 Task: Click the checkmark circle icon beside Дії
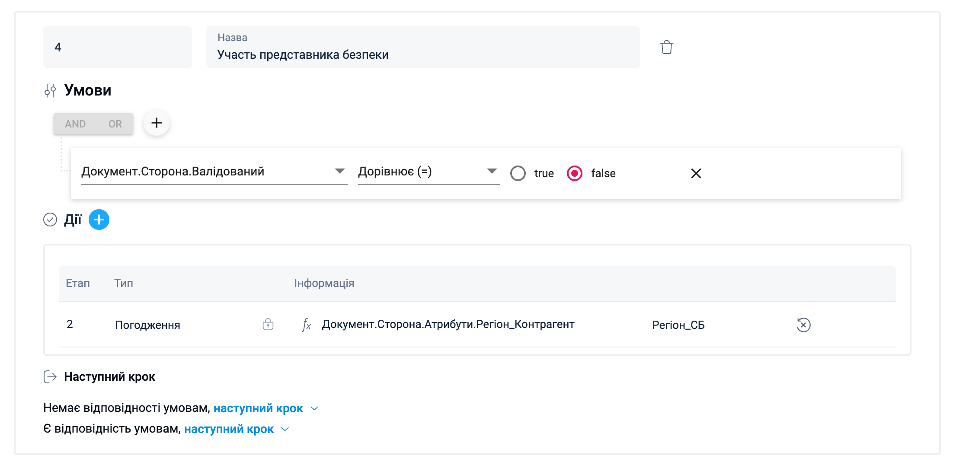(50, 220)
